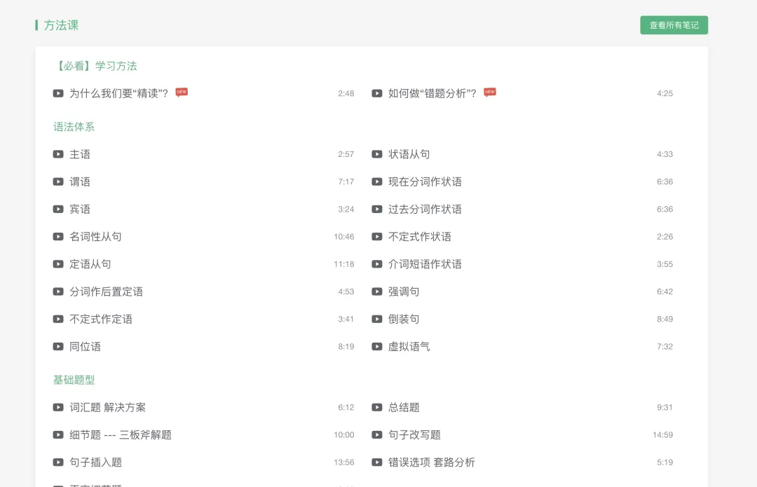Open the 宾语 lesson title

click(80, 209)
